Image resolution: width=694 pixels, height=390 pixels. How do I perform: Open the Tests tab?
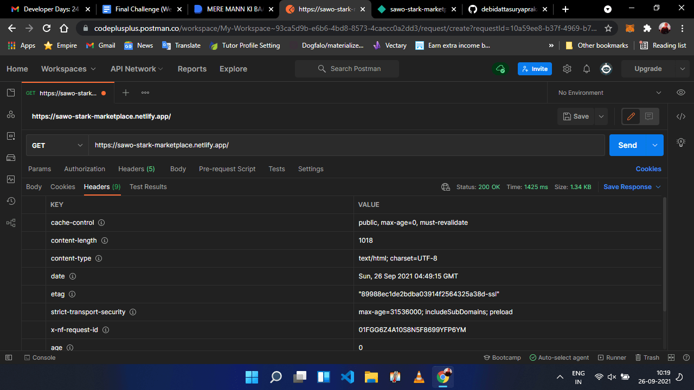[277, 169]
